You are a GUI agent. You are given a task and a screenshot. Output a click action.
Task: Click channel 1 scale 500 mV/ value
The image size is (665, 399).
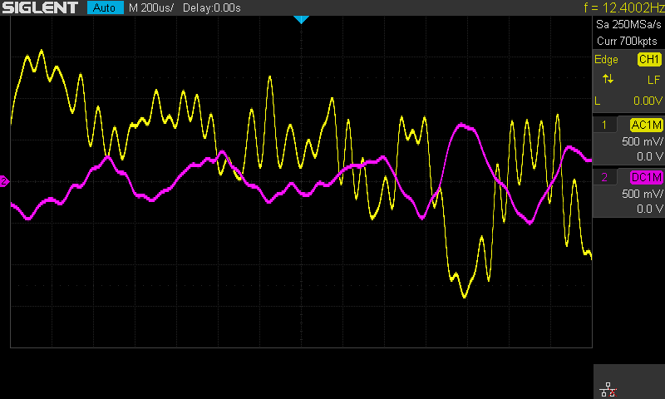coord(642,141)
